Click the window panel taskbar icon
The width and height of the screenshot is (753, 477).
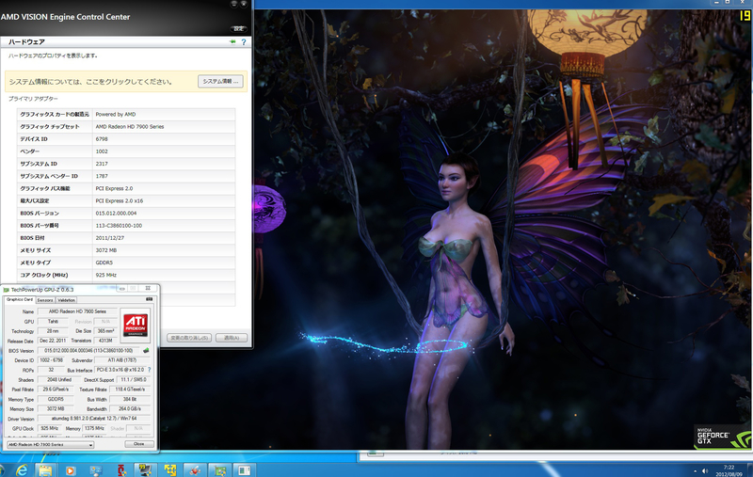tap(245, 470)
